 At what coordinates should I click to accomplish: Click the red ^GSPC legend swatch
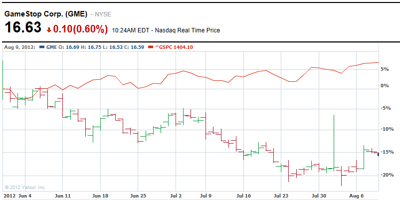click(x=151, y=47)
